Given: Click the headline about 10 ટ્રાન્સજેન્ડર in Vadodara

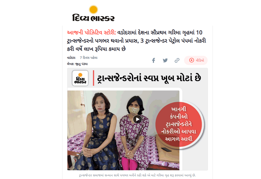Looking at the screenshot, I should pos(136,40).
